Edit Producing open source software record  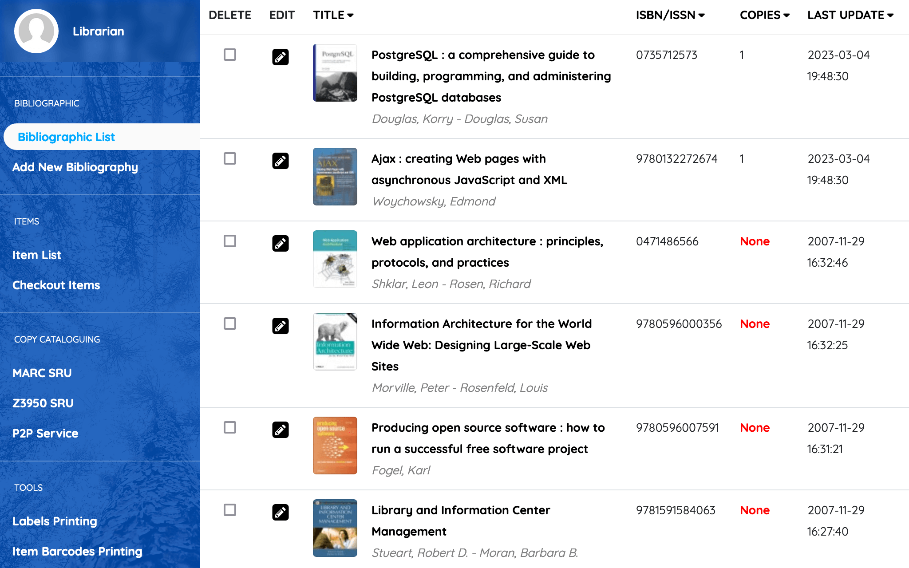[x=280, y=430]
